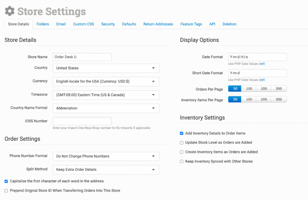Click the ref link under Date Format
308x200 pixels.
[x=262, y=64]
